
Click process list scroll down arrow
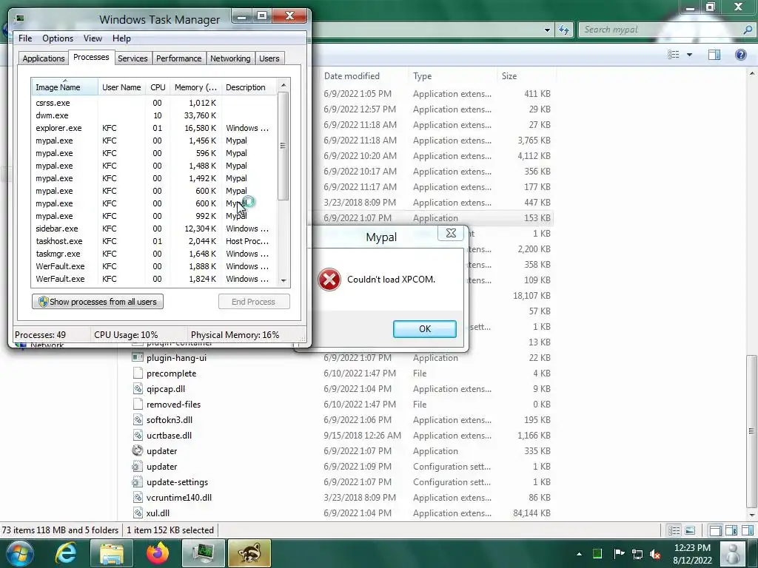pyautogui.click(x=284, y=280)
